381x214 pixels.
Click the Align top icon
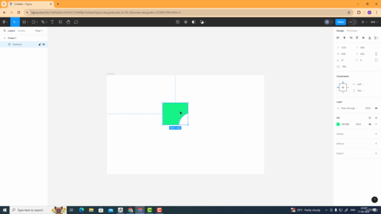[357, 38]
